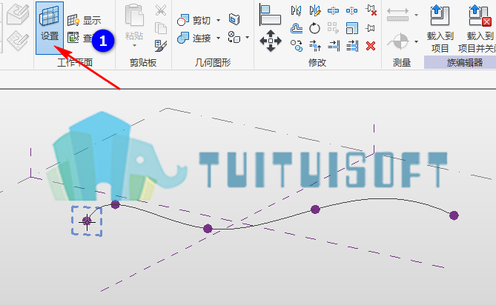Select the Copy element circles icon

click(297, 46)
